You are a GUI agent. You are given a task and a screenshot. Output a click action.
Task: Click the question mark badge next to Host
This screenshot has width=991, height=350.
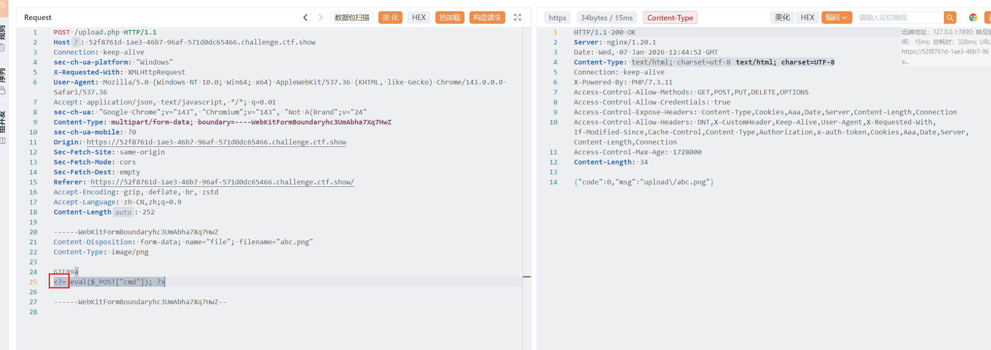76,42
